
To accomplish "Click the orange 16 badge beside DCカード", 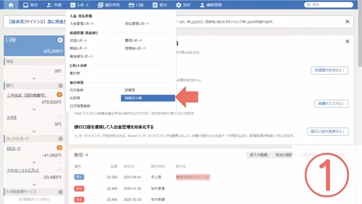I will pos(59,148).
